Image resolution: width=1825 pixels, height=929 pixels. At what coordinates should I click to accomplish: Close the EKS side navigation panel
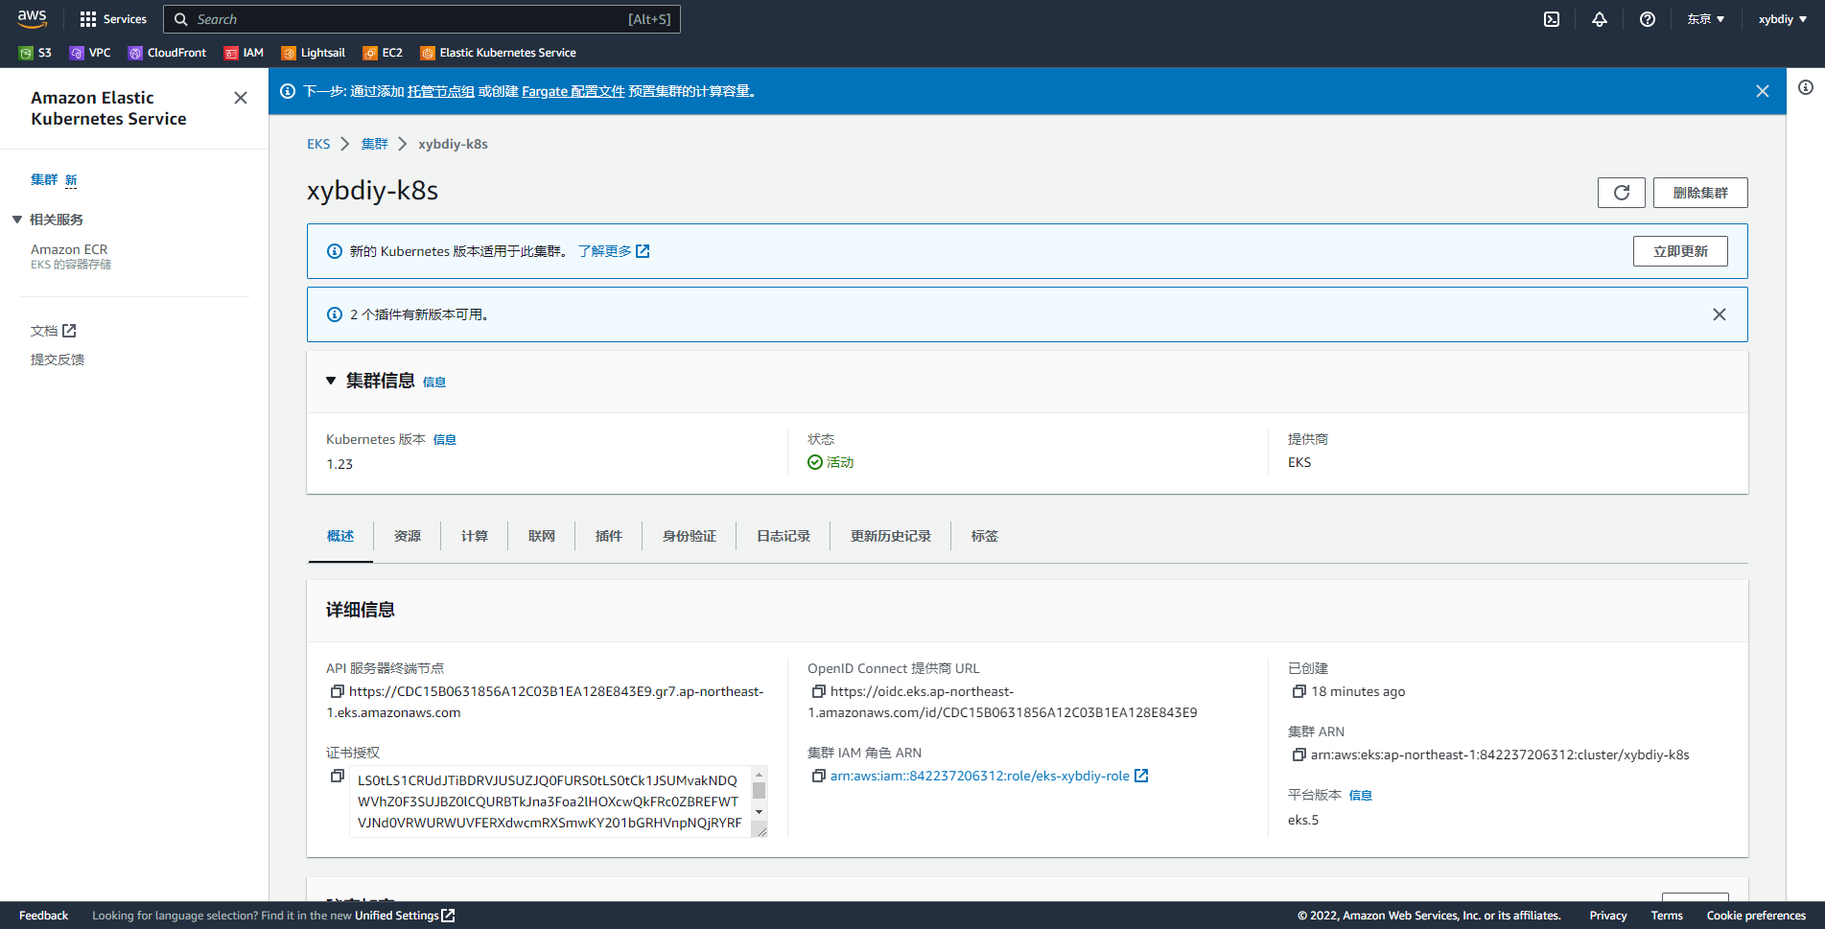tap(241, 98)
